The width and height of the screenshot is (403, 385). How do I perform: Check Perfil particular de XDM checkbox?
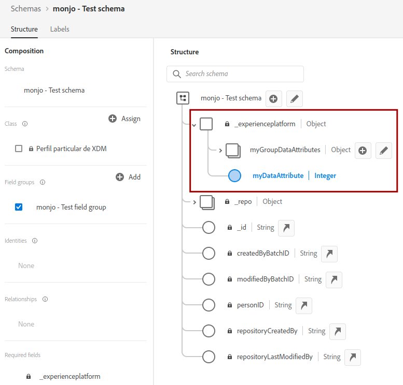[x=19, y=149]
